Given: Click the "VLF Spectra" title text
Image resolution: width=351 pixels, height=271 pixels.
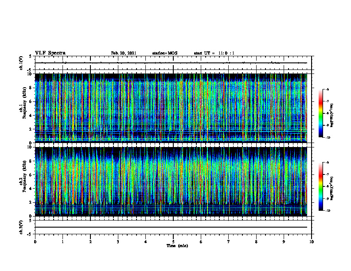Looking at the screenshot, I should 50,53.
